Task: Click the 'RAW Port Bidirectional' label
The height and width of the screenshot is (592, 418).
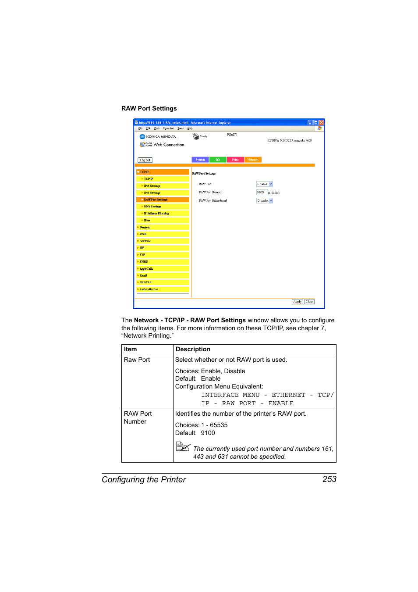Action: click(213, 200)
